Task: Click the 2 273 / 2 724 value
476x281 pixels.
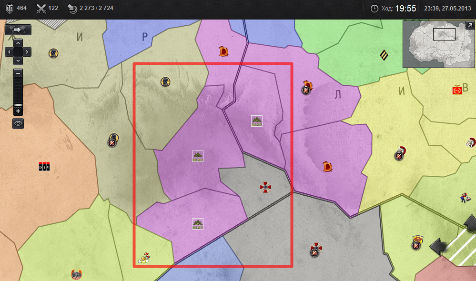Action: coord(96,8)
